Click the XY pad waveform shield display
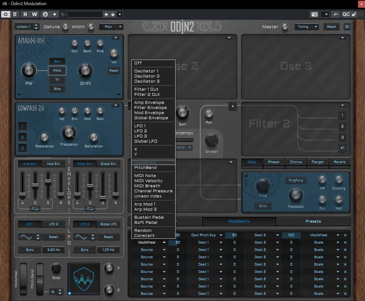365x301 pixels. click(x=84, y=279)
